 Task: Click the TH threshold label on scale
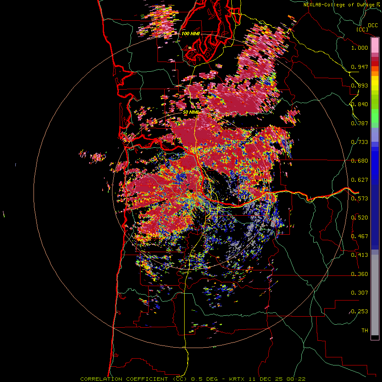(x=365, y=331)
